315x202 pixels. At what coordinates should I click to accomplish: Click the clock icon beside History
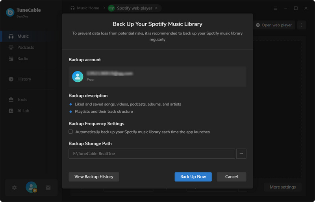[11, 79]
